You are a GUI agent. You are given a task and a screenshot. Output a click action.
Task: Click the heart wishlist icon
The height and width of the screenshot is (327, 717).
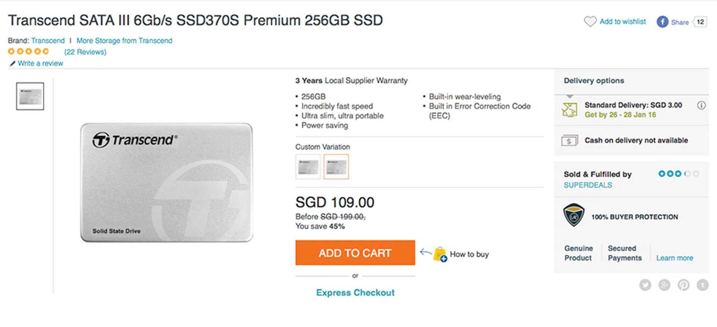[590, 22]
